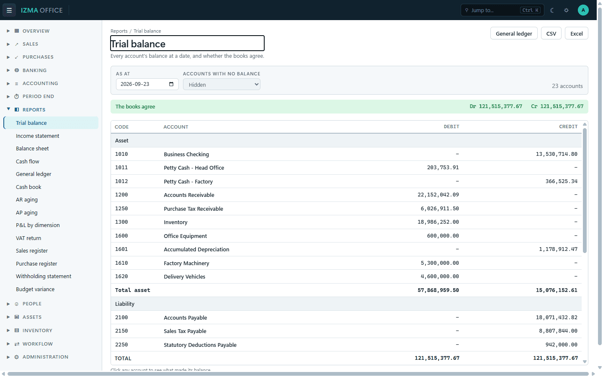Click the As At date field
This screenshot has width=603, height=377.
point(147,84)
